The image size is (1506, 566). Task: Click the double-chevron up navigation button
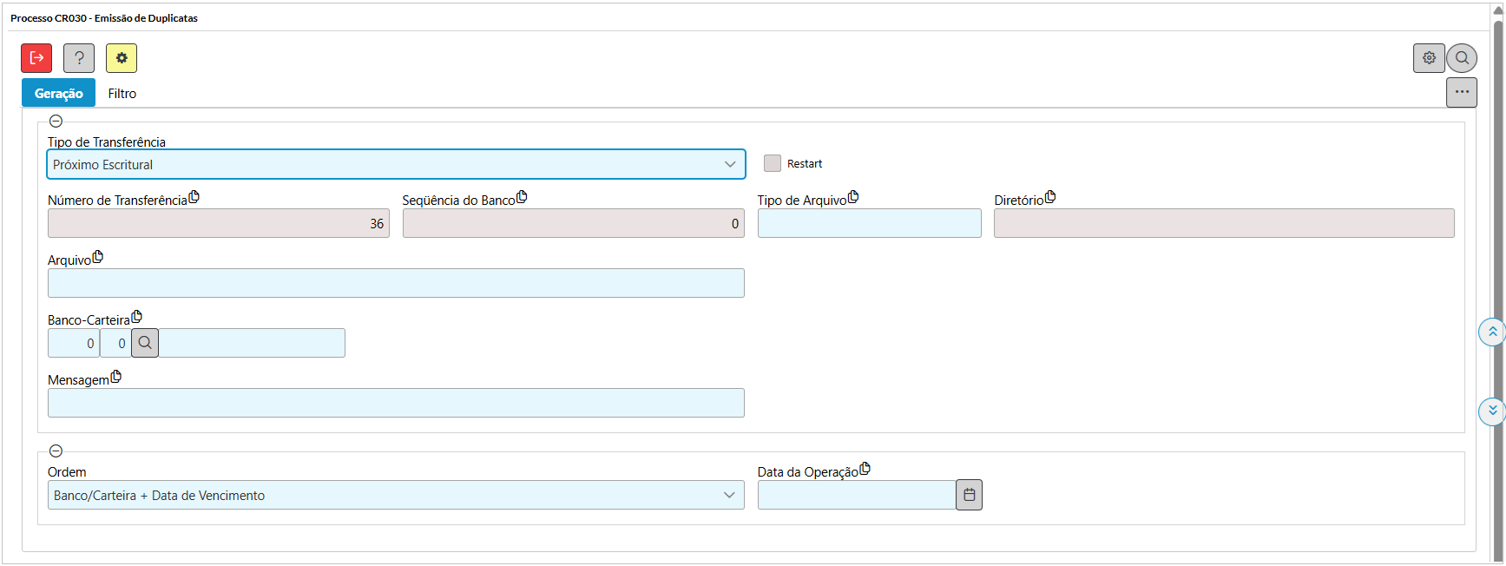point(1492,332)
